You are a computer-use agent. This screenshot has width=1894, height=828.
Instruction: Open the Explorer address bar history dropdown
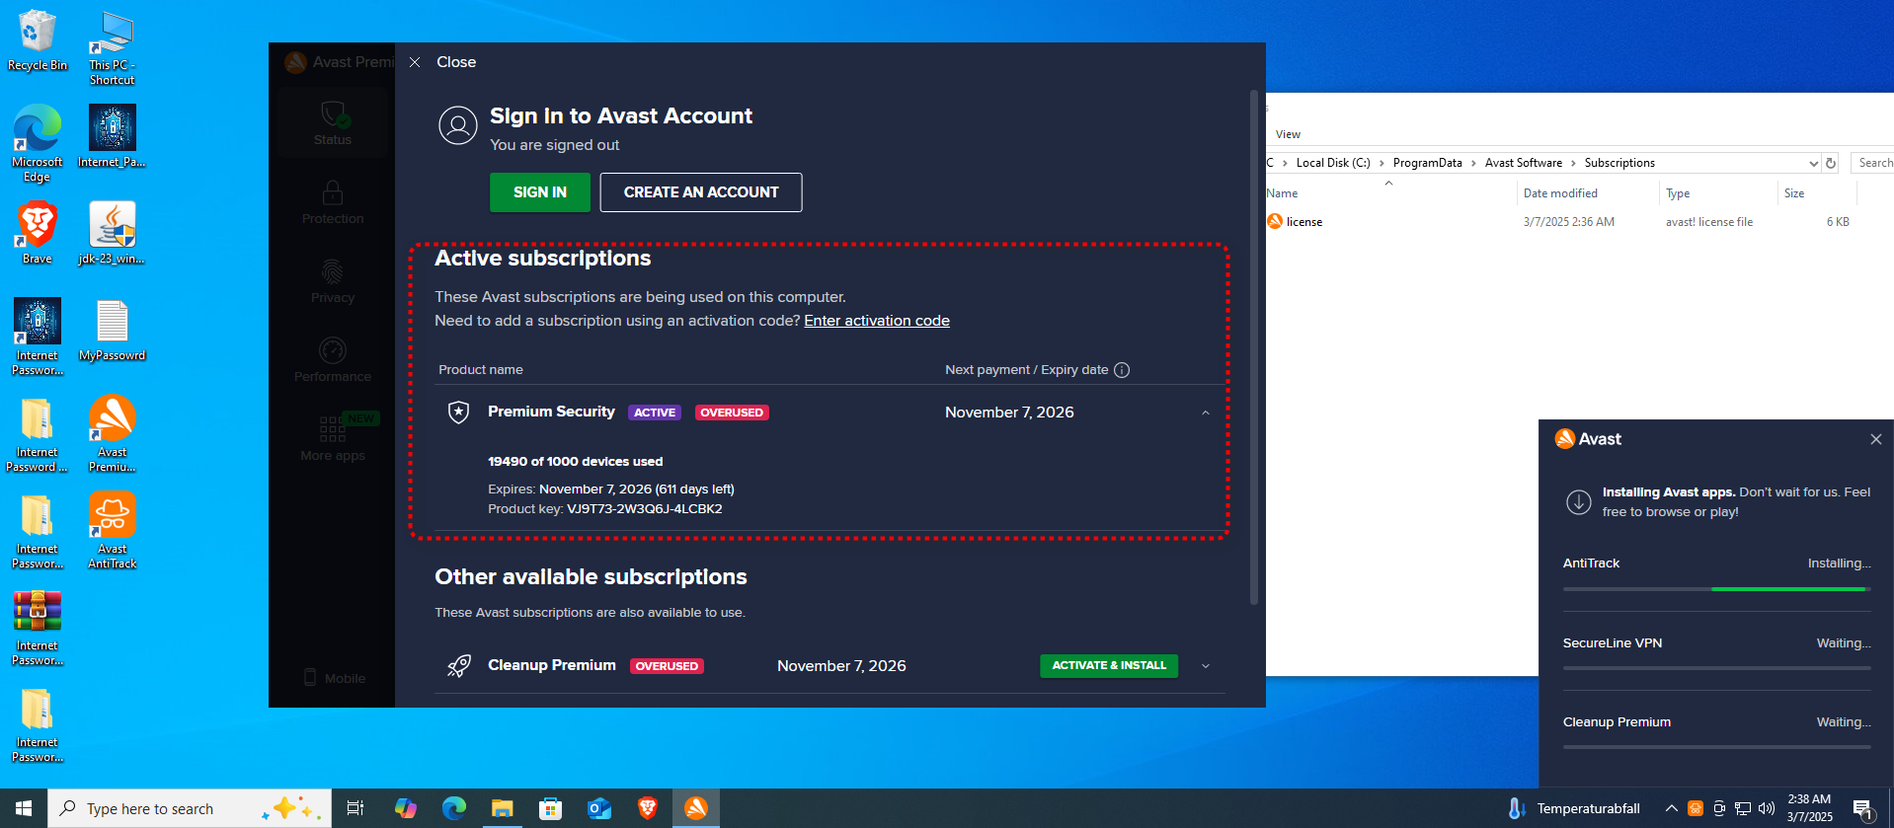(x=1813, y=163)
